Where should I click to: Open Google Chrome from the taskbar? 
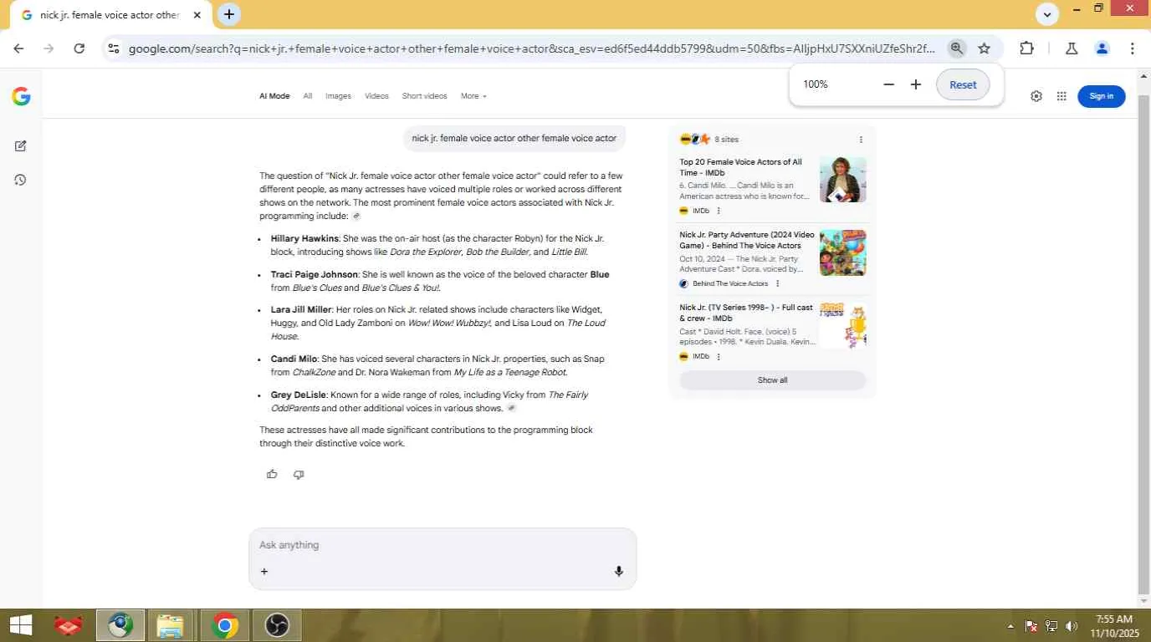pyautogui.click(x=223, y=625)
